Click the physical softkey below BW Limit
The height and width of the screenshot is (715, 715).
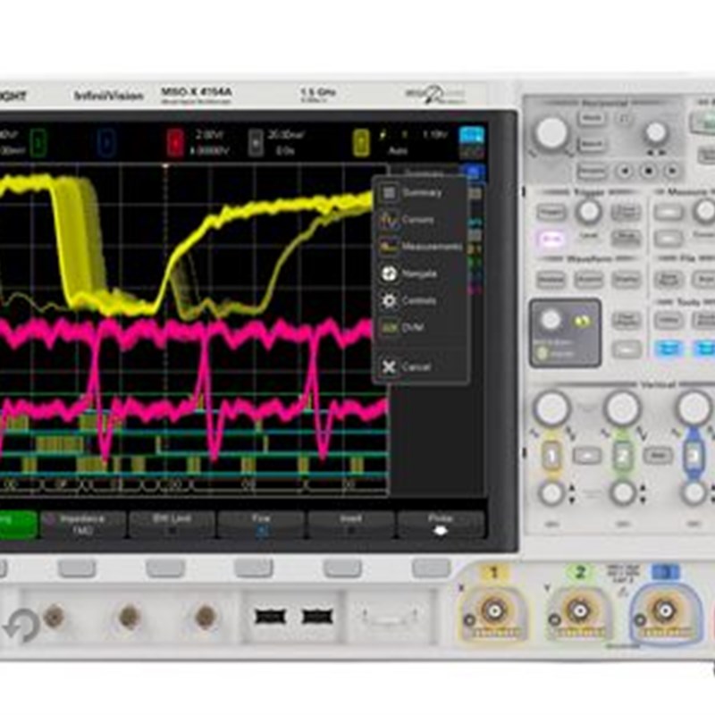[165, 568]
